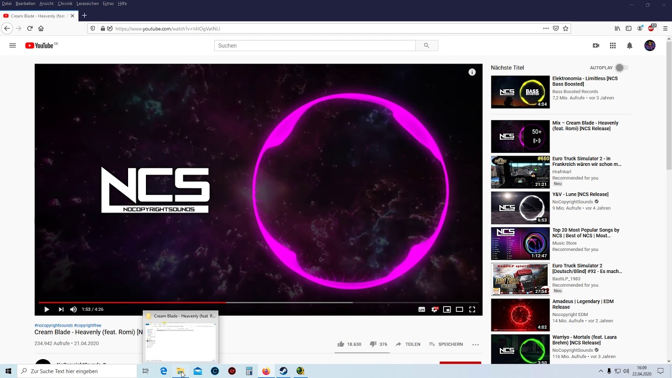Viewport: 672px width, 378px height.
Task: Go back with browser back arrow
Action: tap(7, 28)
